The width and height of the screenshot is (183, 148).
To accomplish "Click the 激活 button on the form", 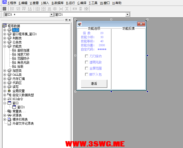I will [x=94, y=84].
